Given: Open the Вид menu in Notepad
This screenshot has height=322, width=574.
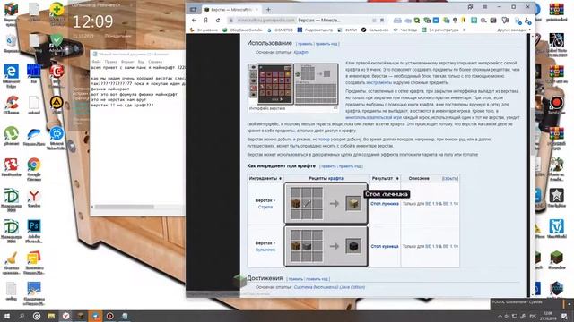Looking at the screenshot, I should (x=142, y=62).
